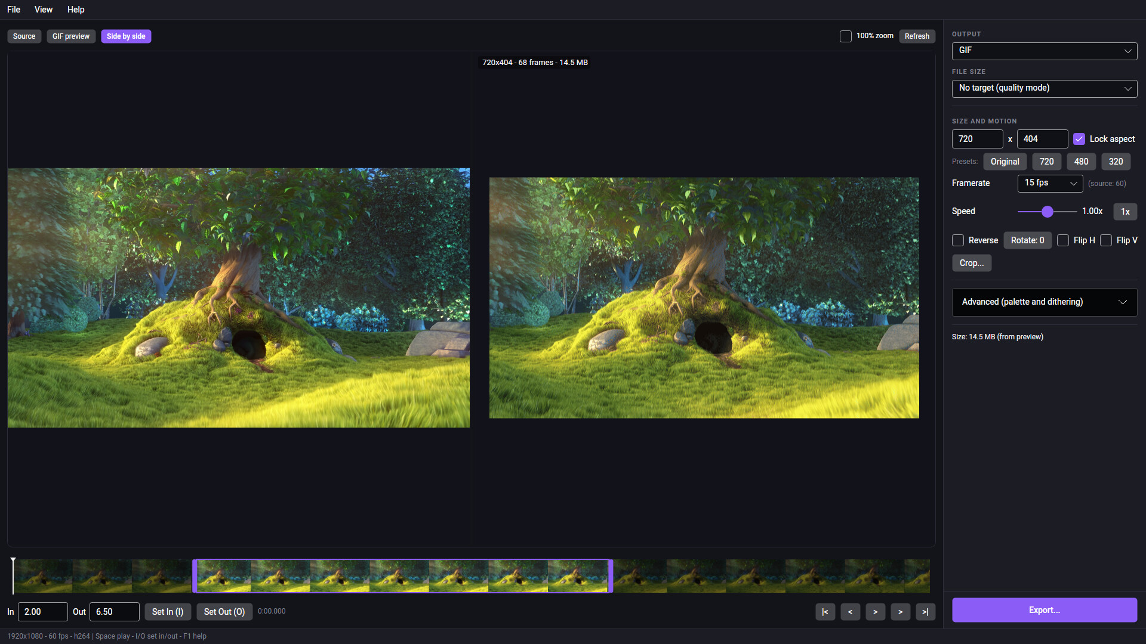Screen dimensions: 1146x644
Task: Toggle the Lock aspect checkbox
Action: (x=1079, y=139)
